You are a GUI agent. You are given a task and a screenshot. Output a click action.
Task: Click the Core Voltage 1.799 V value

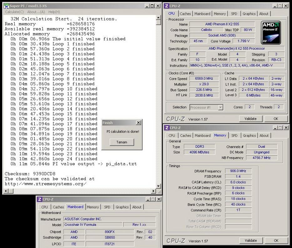coord(244,41)
